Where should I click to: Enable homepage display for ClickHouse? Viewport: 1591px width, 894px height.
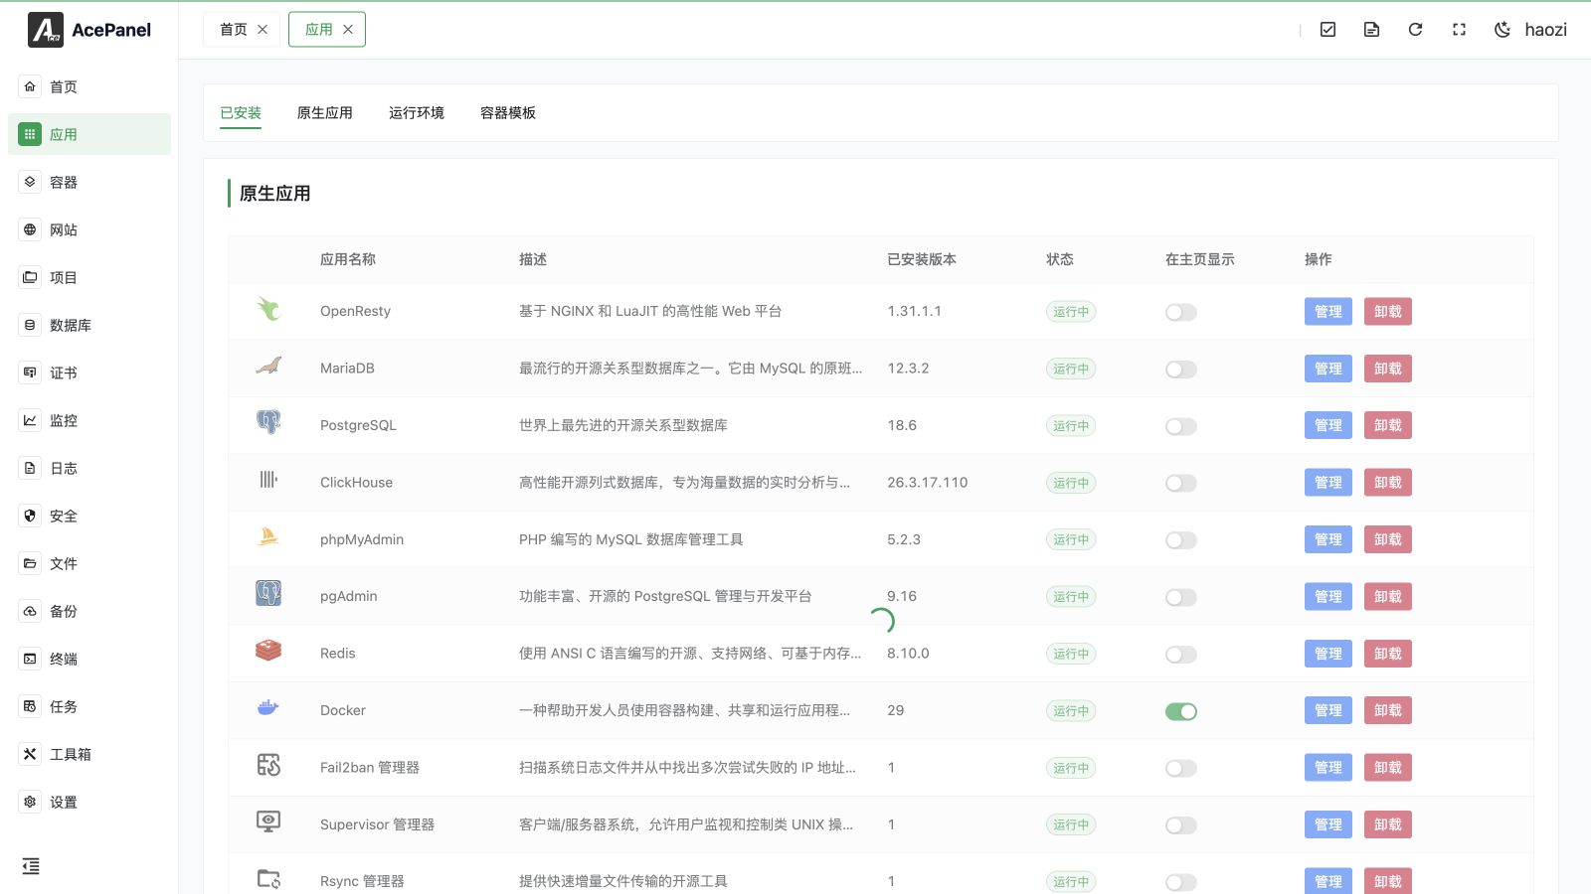pos(1181,484)
